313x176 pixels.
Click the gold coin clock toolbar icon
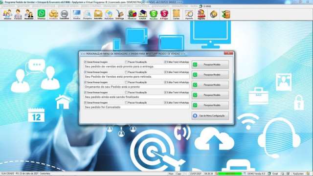(214, 14)
